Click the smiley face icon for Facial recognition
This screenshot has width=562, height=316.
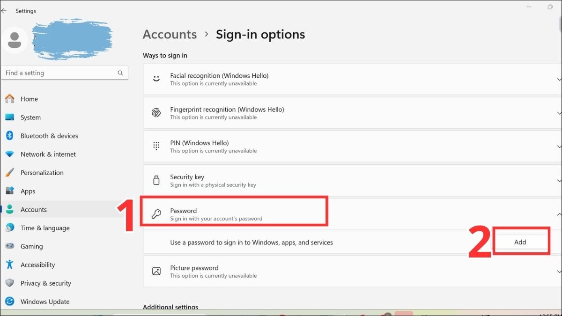pyautogui.click(x=156, y=79)
